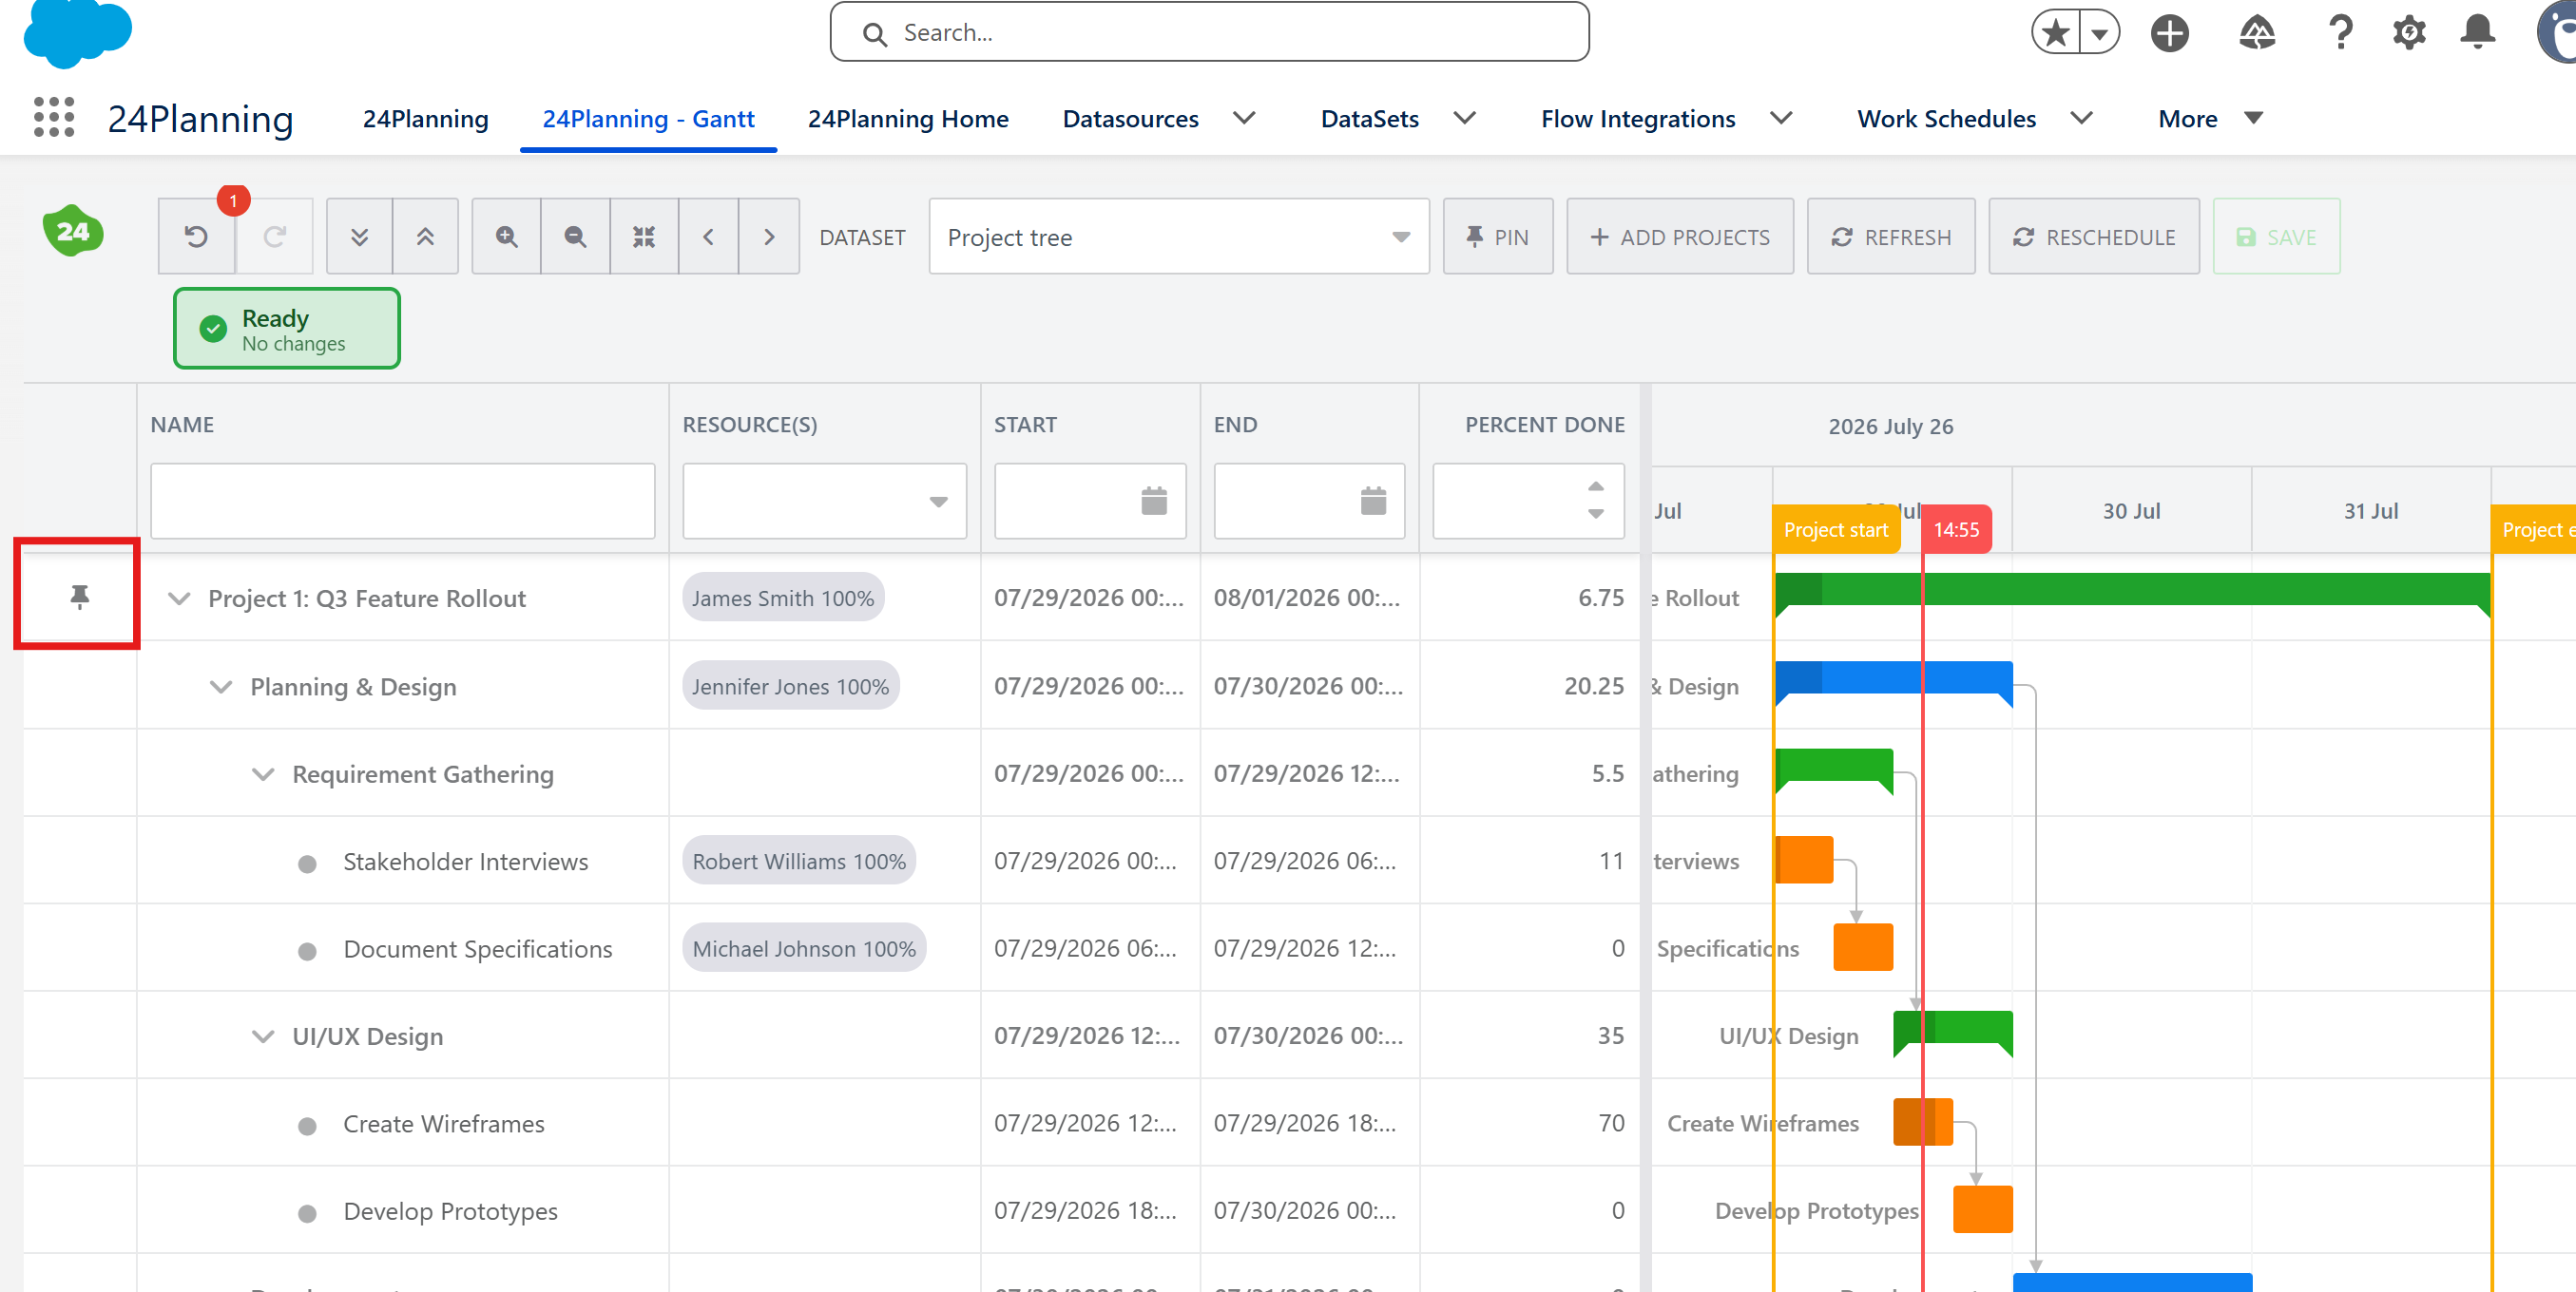This screenshot has height=1292, width=2576.
Task: Collapse the UI/UX Design group
Action: [263, 1036]
